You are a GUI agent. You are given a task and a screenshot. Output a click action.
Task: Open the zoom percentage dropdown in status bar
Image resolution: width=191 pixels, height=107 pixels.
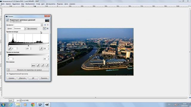click(x=21, y=100)
